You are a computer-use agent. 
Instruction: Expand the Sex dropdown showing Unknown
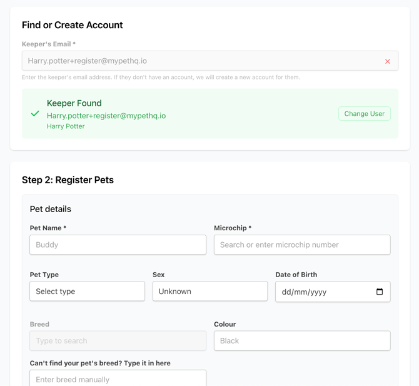point(210,292)
